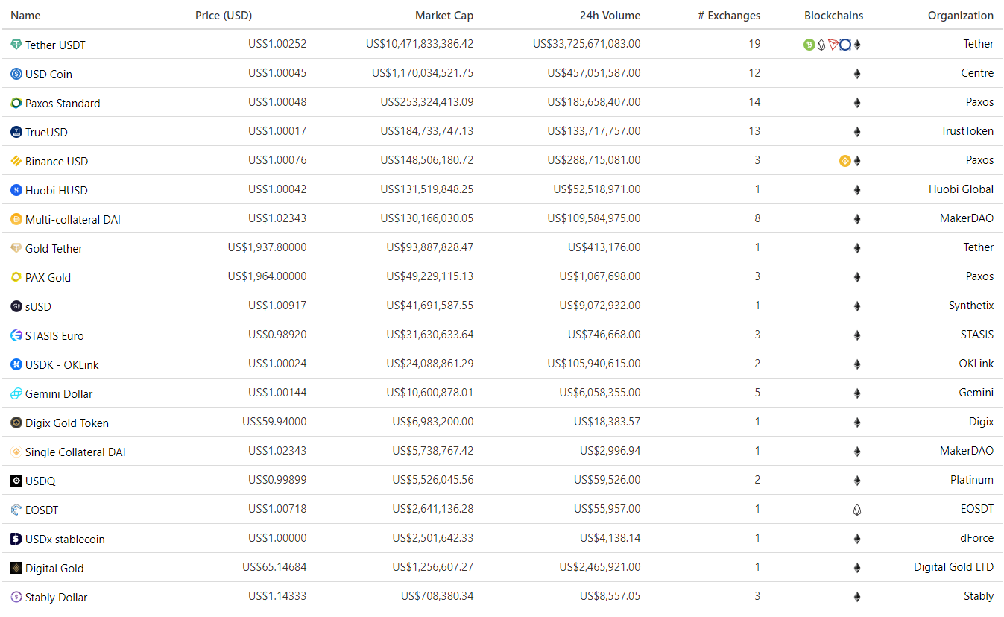This screenshot has width=1004, height=617.
Task: Click the USDQ coin logo
Action: click(x=16, y=481)
